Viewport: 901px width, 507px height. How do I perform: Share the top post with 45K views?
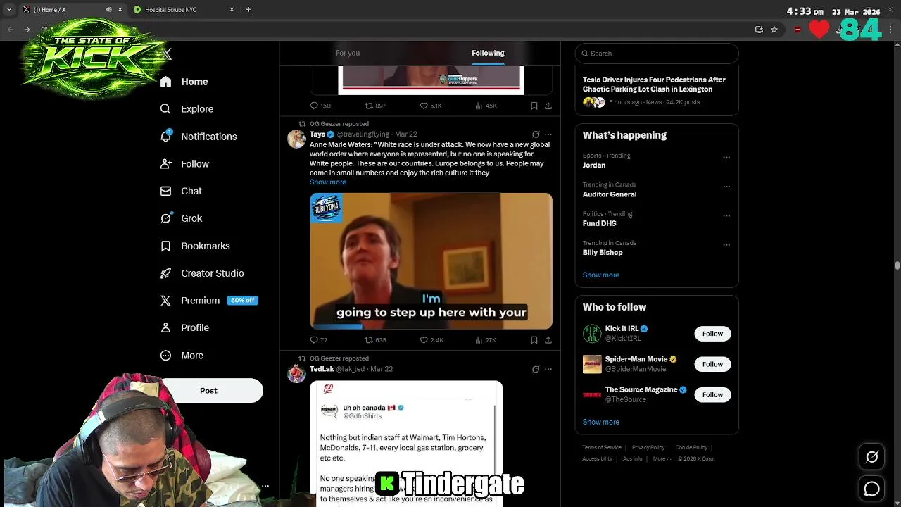click(x=548, y=106)
